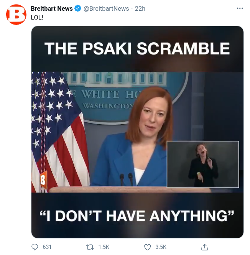
Task: Click the 3.5K likes count
Action: point(161,247)
